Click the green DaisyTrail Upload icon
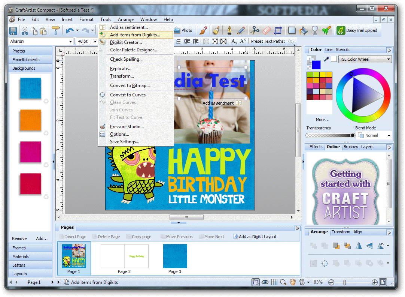Image resolution: width=405 pixels, height=297 pixels. 341,30
